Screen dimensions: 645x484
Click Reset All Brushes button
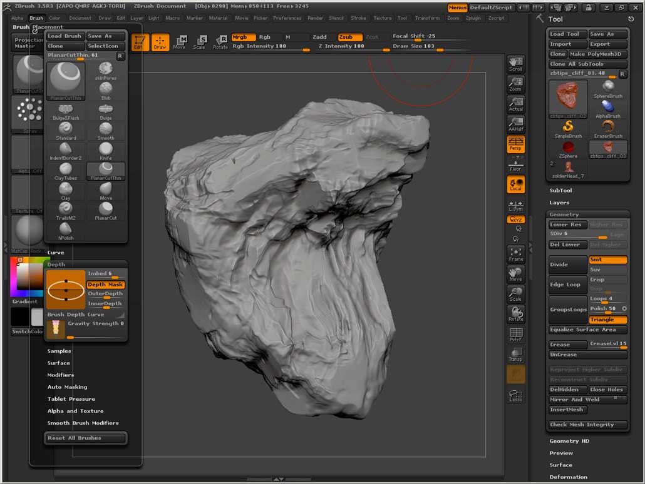pos(86,438)
